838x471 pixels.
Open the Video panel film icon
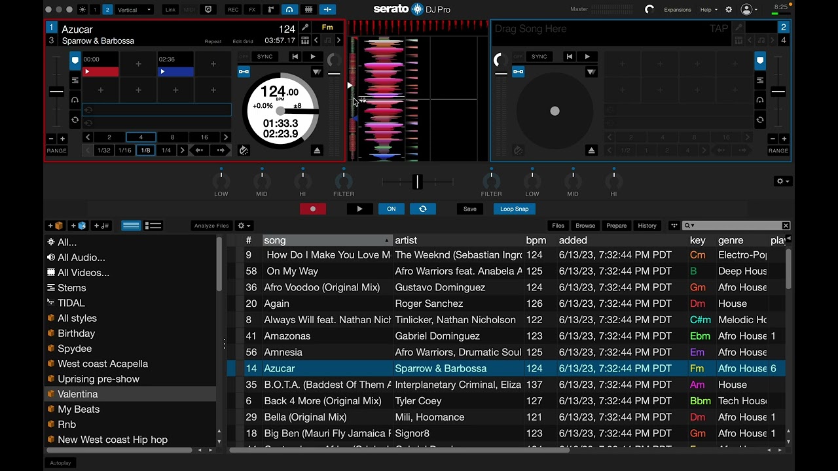pyautogui.click(x=308, y=10)
